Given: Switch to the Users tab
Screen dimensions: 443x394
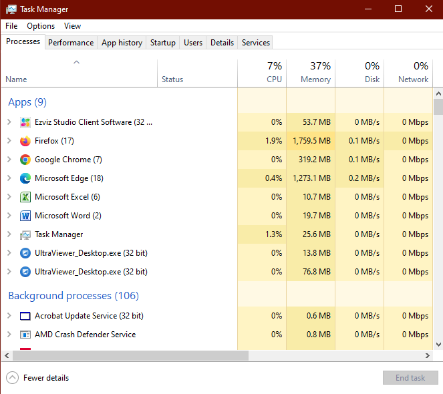Looking at the screenshot, I should (193, 43).
